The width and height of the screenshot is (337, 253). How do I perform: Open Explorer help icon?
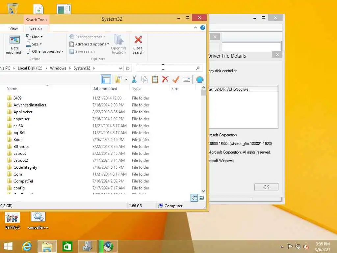202,28
